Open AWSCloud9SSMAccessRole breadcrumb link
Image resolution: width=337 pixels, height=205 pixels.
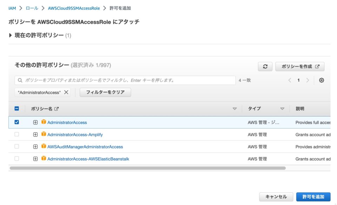point(74,8)
